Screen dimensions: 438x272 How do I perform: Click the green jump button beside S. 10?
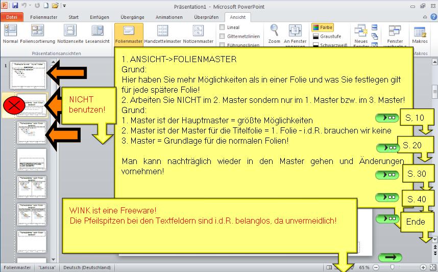[386, 118]
